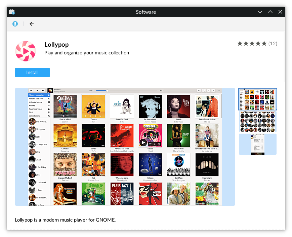
Task: Install the Lollypop application
Action: (x=32, y=73)
